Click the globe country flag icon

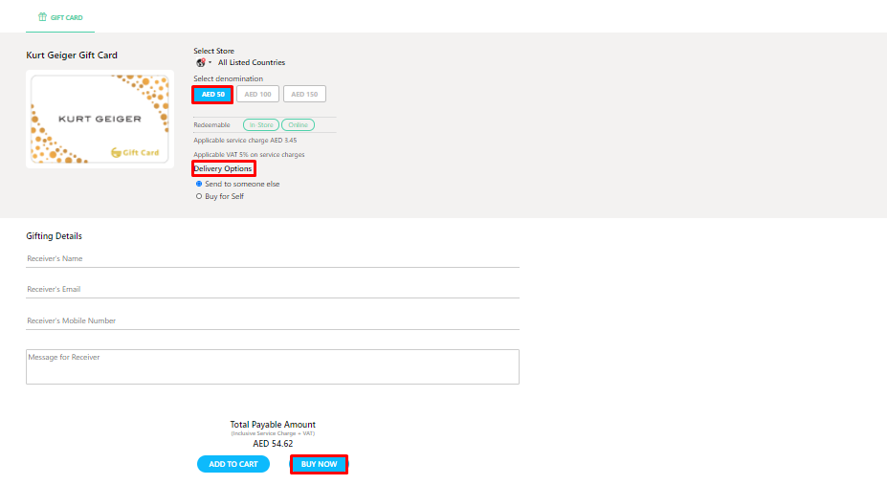click(200, 63)
